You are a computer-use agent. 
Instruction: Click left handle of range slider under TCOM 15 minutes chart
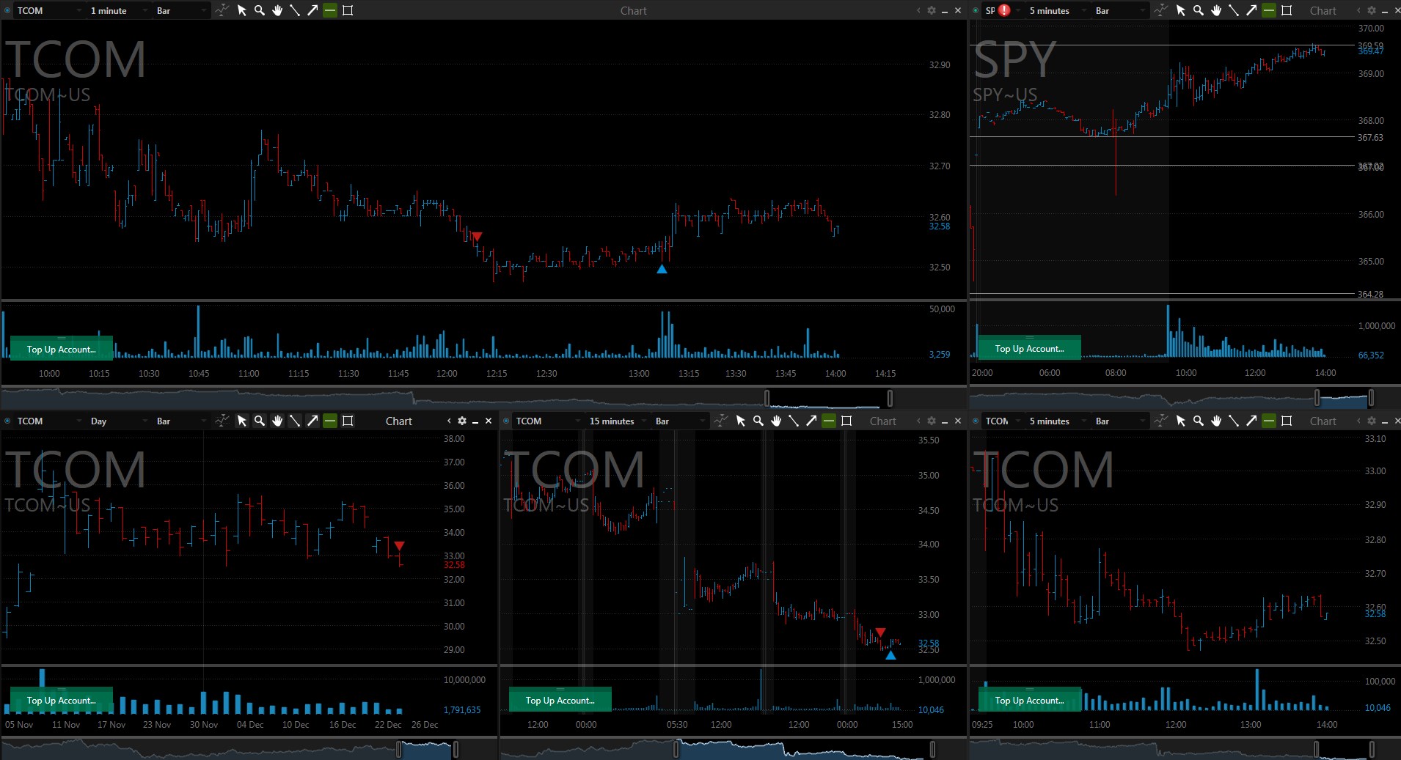click(677, 749)
